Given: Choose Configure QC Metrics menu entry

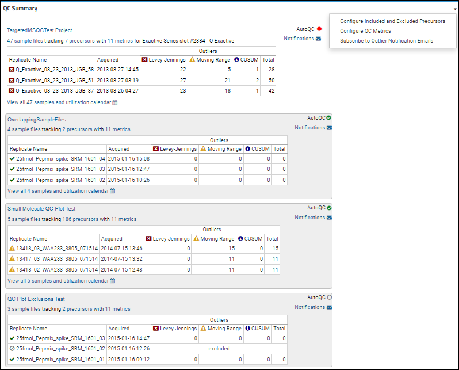Looking at the screenshot, I should (365, 31).
